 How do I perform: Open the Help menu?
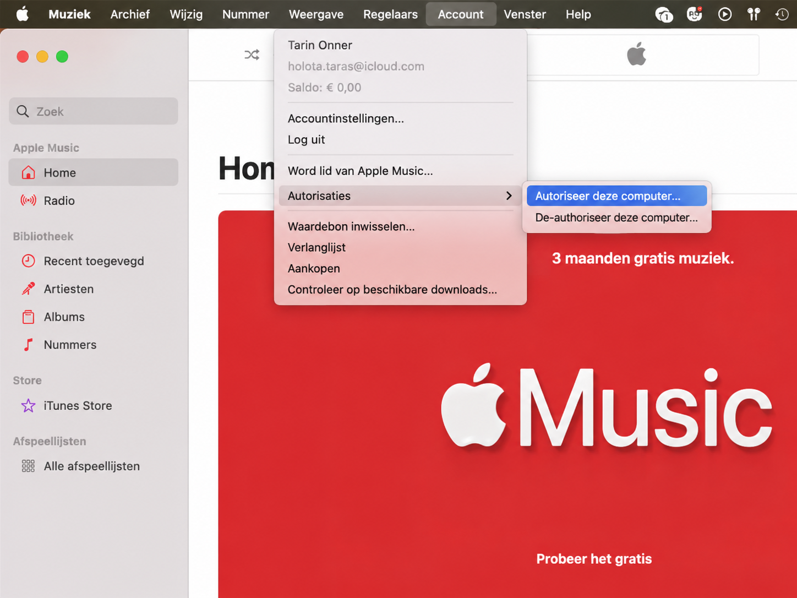coord(578,14)
